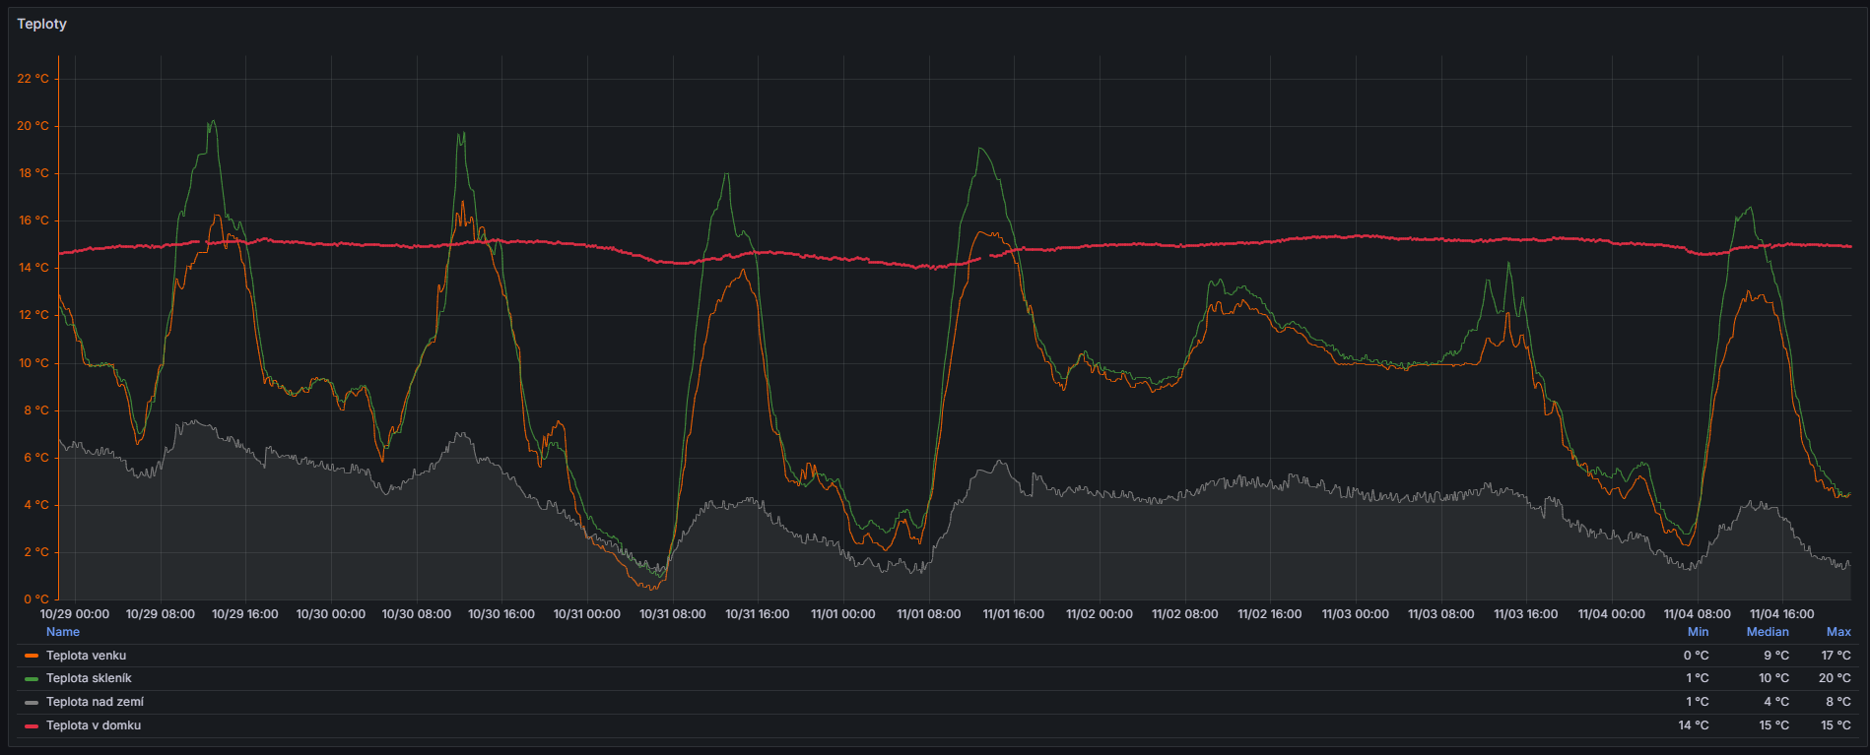The image size is (1870, 755).
Task: Toggle the Teplota venku series label
Action: (x=86, y=656)
